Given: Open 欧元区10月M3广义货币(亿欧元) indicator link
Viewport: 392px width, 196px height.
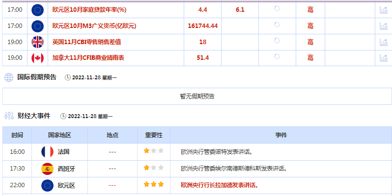Looking at the screenshot, I should click(x=94, y=26).
